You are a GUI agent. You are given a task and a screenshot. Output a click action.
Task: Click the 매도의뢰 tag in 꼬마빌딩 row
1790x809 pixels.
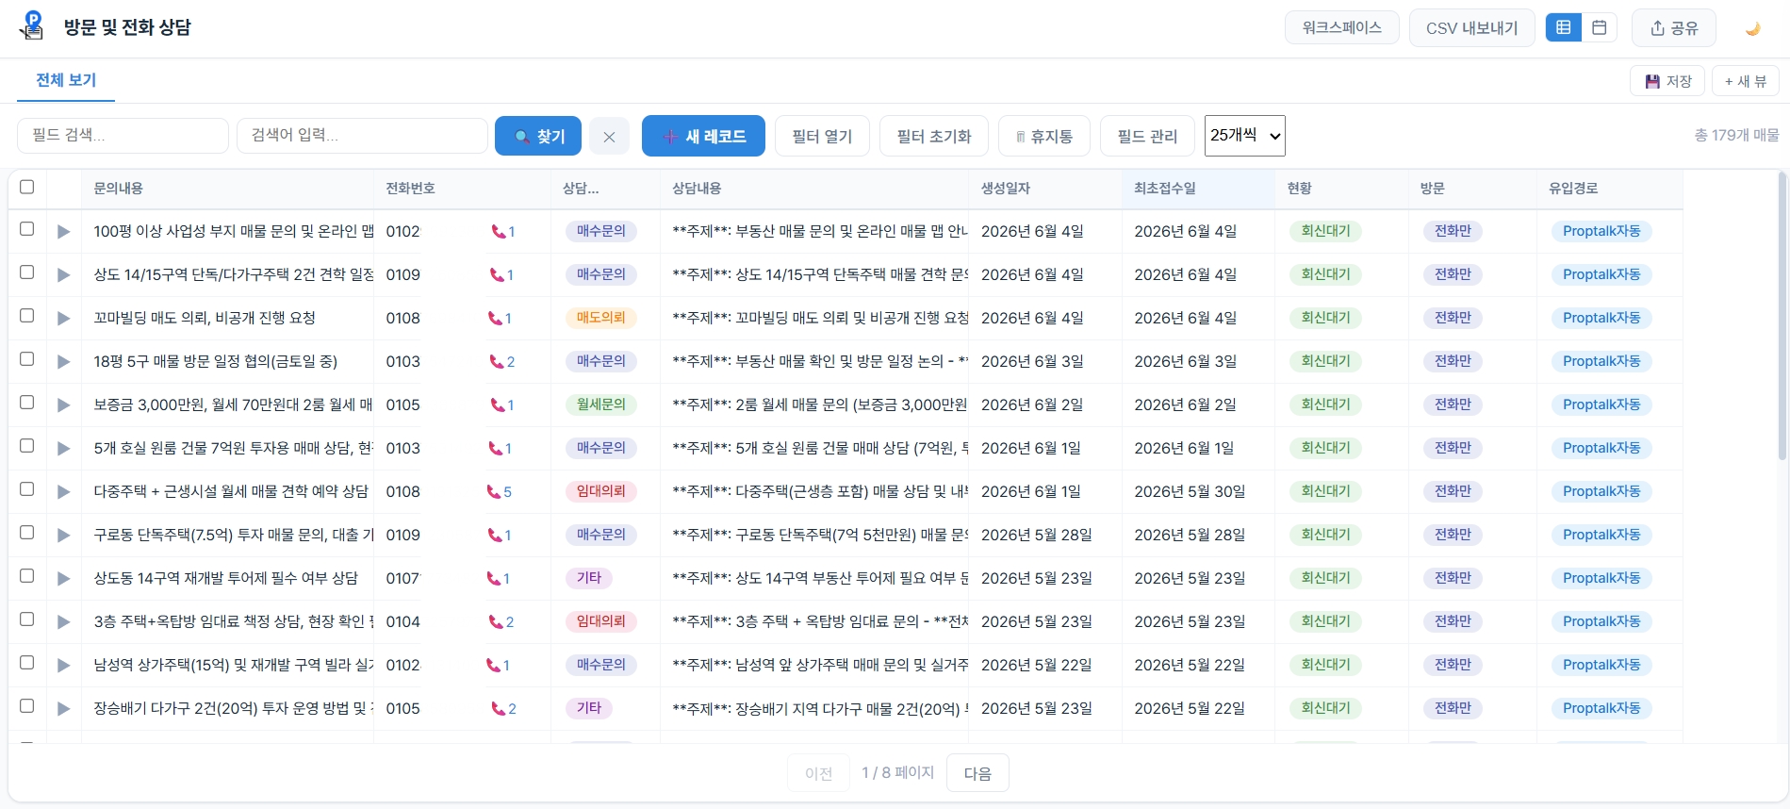tap(601, 318)
